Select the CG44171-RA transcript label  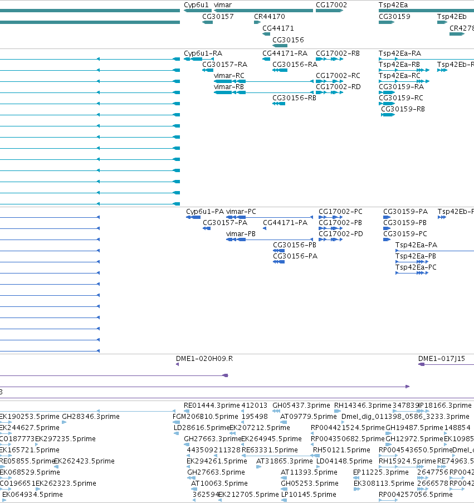pos(285,53)
